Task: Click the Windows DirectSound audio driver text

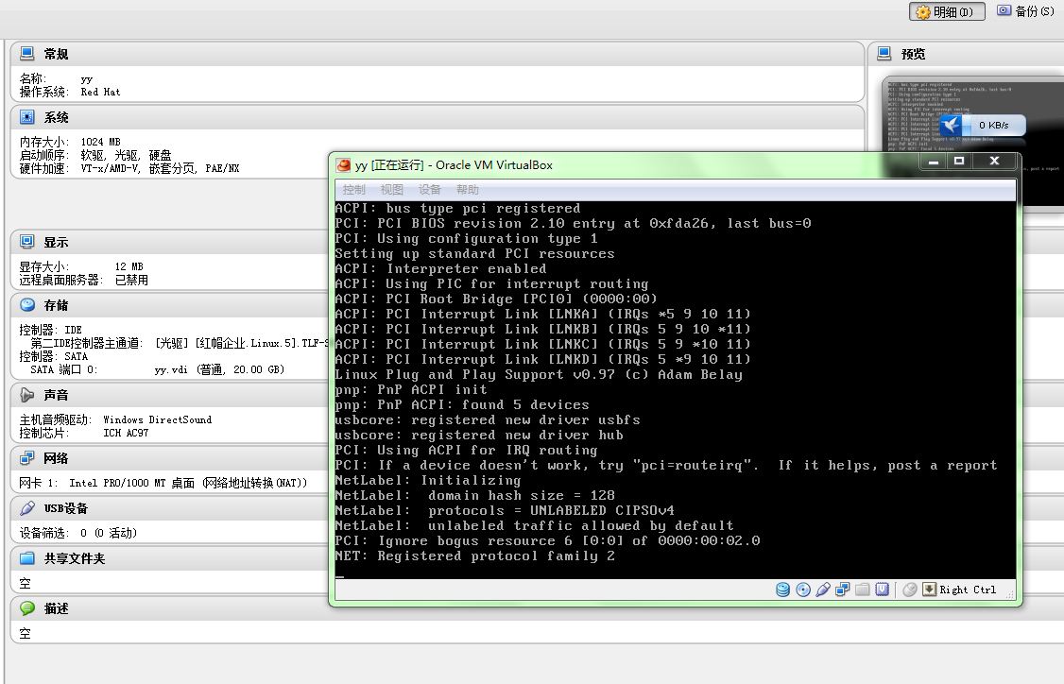Action: [x=158, y=420]
